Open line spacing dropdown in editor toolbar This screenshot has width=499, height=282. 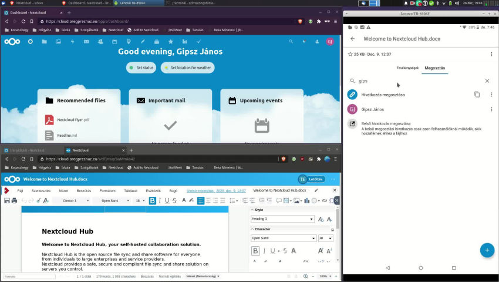(234, 200)
